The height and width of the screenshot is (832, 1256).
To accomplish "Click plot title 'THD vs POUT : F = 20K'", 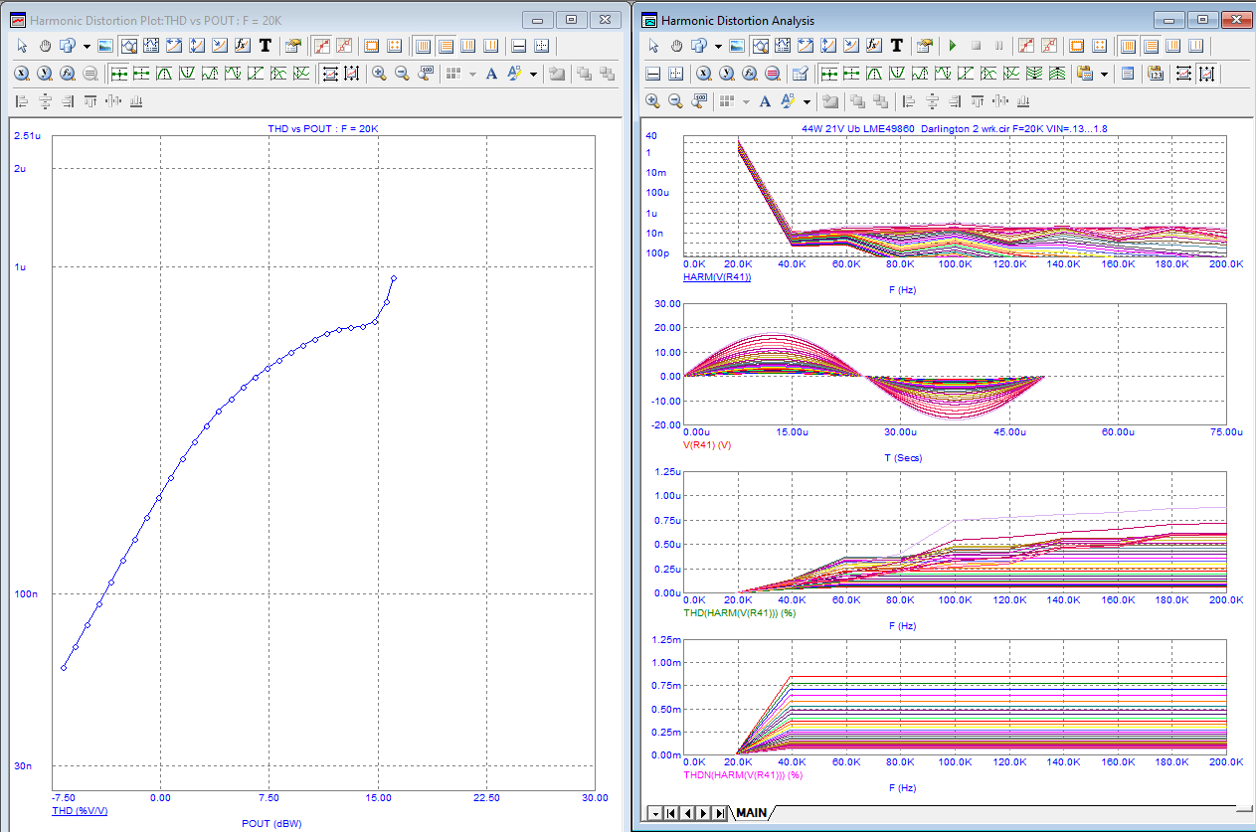I will click(x=322, y=129).
